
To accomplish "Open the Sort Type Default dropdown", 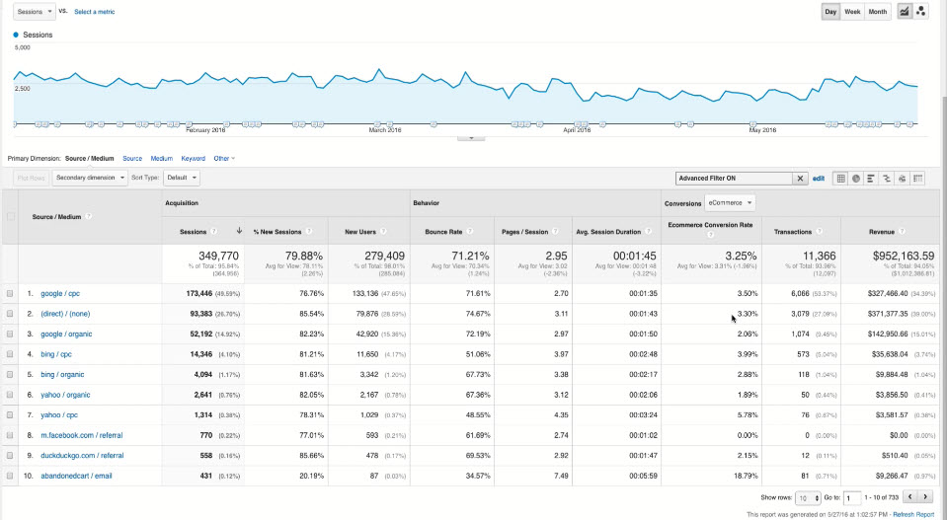I will click(x=182, y=179).
